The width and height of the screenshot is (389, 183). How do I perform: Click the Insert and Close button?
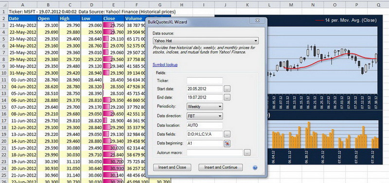[172, 167]
